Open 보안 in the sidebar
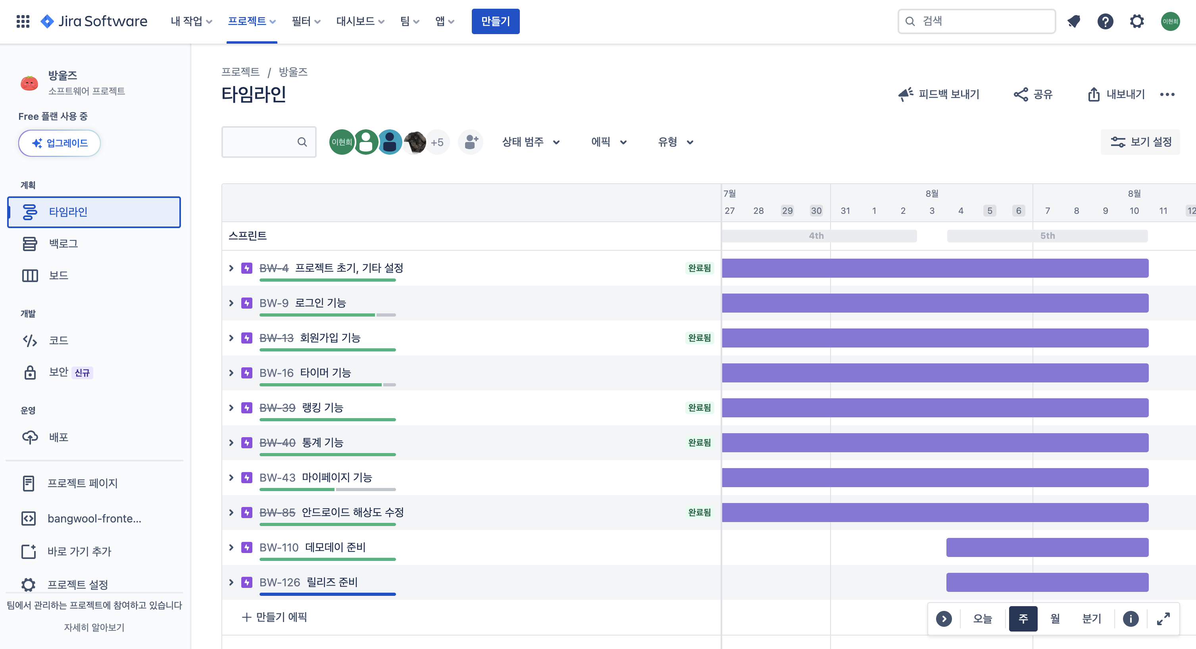Viewport: 1196px width, 649px height. [94, 373]
